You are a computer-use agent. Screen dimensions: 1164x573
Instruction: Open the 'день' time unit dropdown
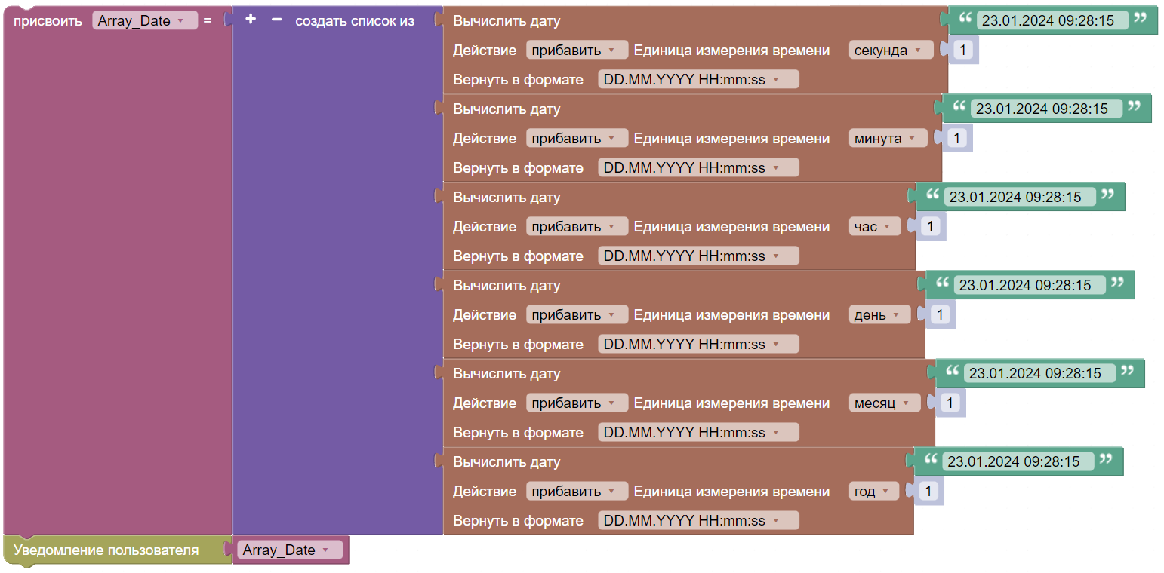[879, 315]
